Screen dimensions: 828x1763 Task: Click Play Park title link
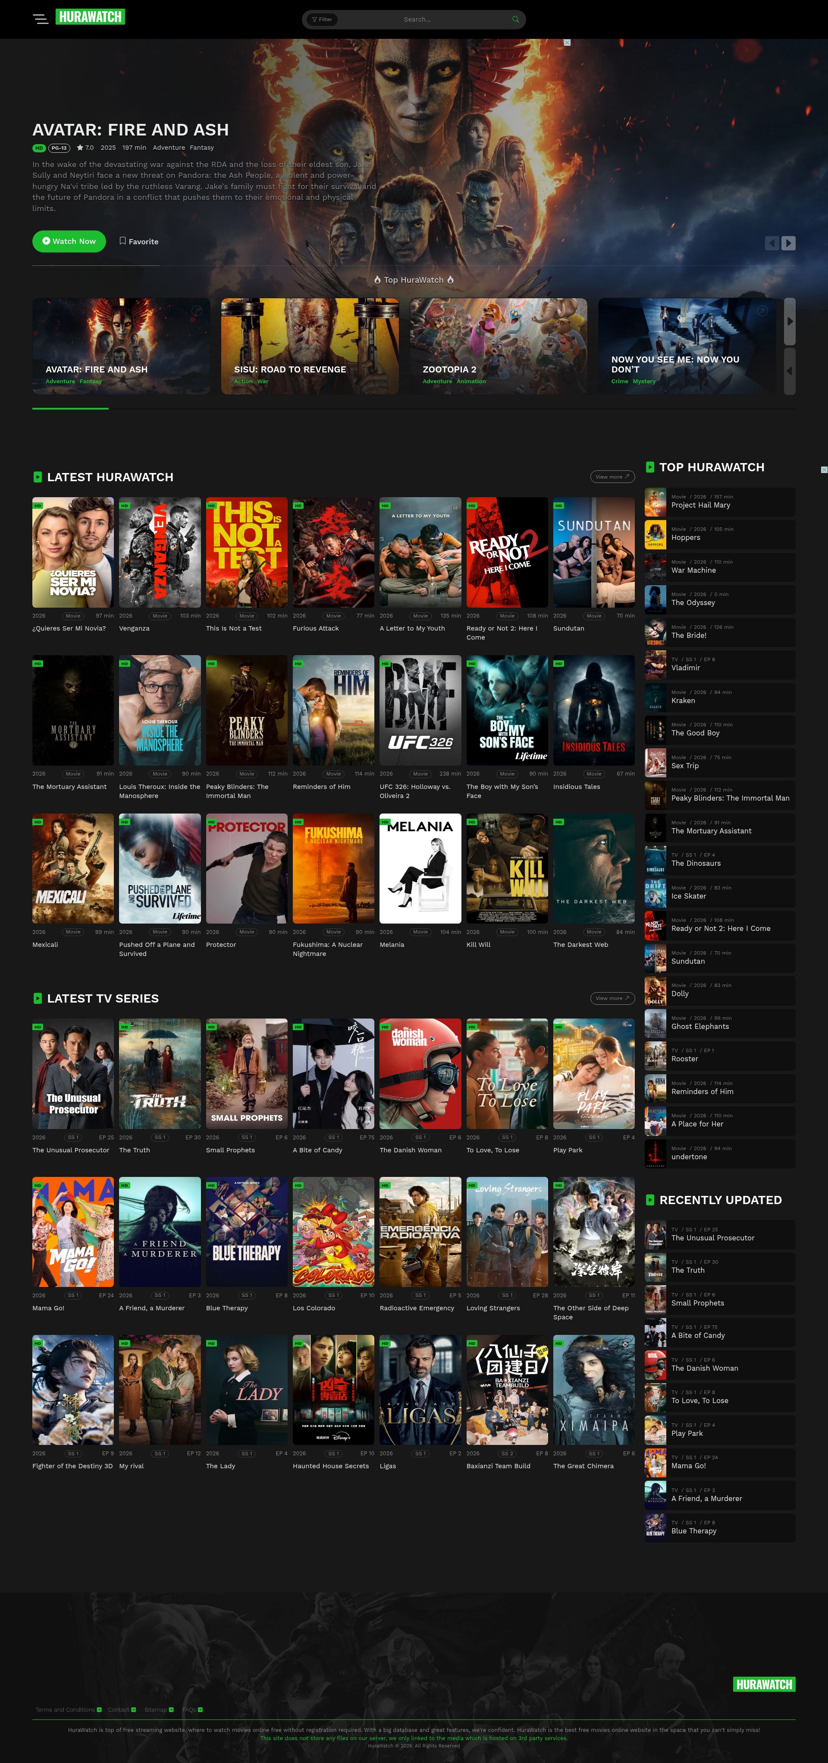[x=568, y=1150]
